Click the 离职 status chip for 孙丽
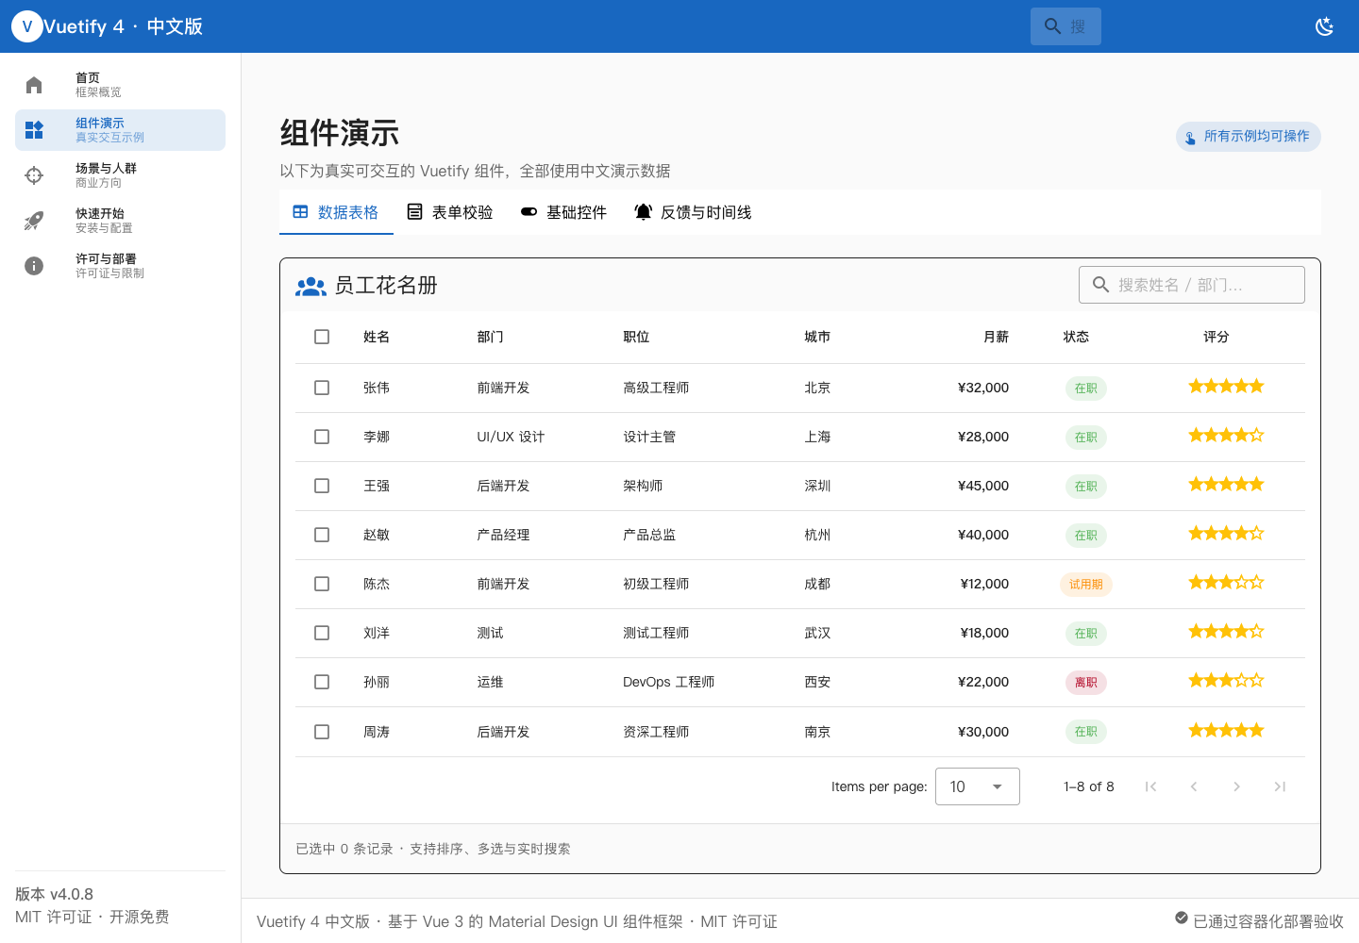The image size is (1359, 943). pyautogui.click(x=1086, y=683)
